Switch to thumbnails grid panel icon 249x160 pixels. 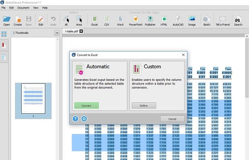(x=4, y=34)
